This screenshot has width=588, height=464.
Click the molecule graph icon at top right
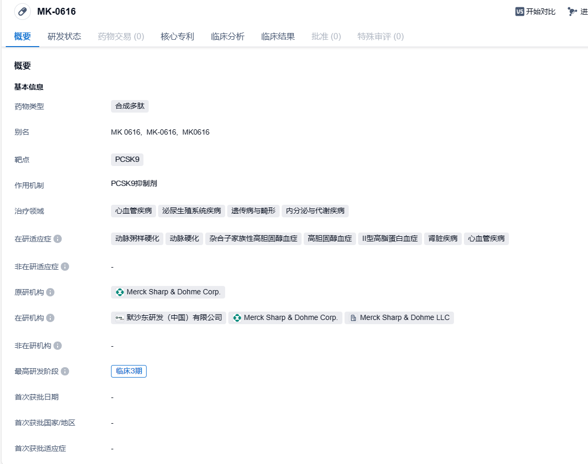(572, 12)
